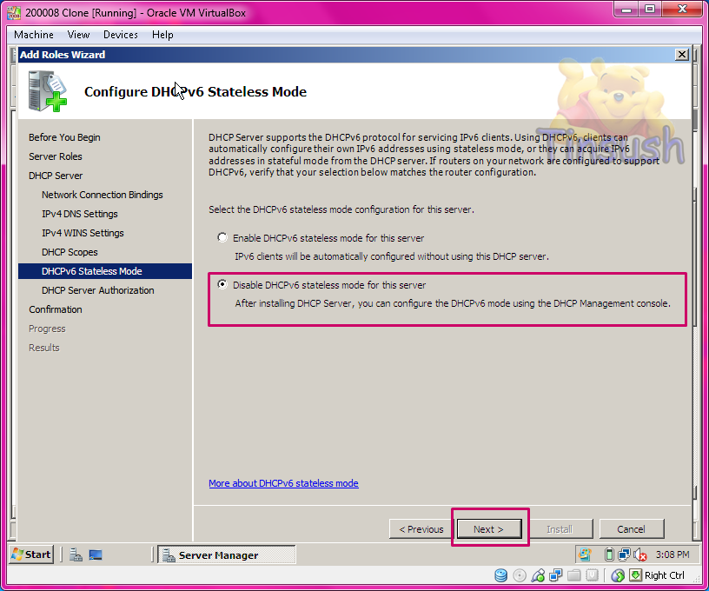Viewport: 709px width, 591px height.
Task: Go to Server Roles step
Action: [56, 156]
